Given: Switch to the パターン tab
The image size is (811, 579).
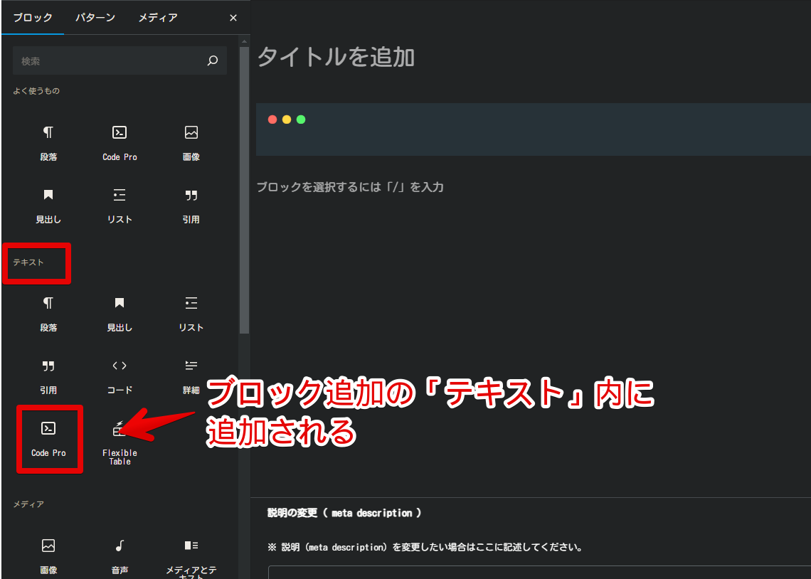Looking at the screenshot, I should tap(95, 18).
